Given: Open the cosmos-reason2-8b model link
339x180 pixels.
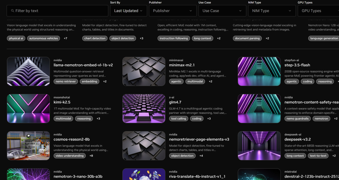Looking at the screenshot, I should click(72, 139).
